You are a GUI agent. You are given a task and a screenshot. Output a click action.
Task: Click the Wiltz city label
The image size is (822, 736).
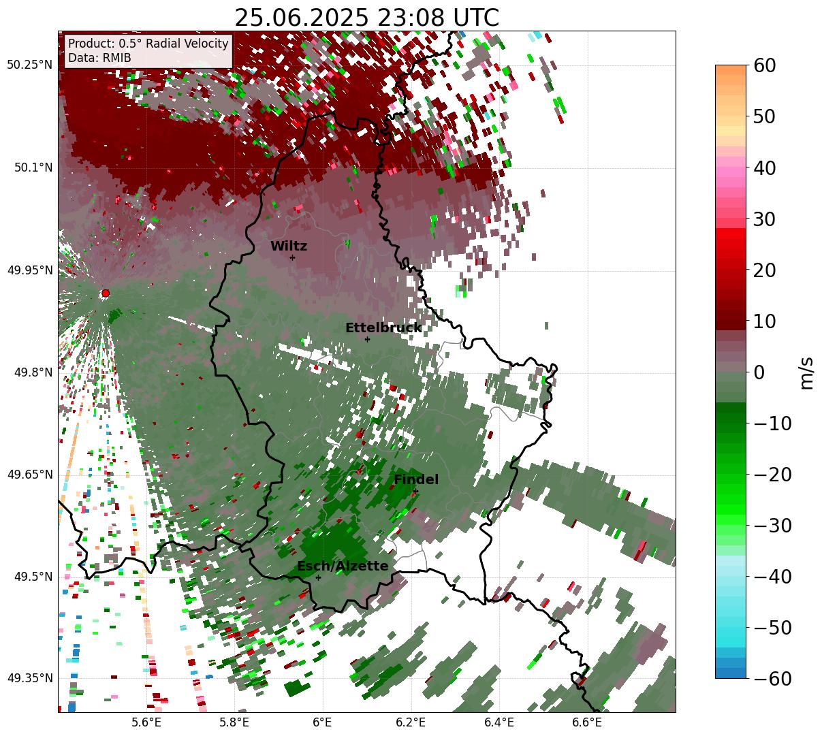(289, 246)
